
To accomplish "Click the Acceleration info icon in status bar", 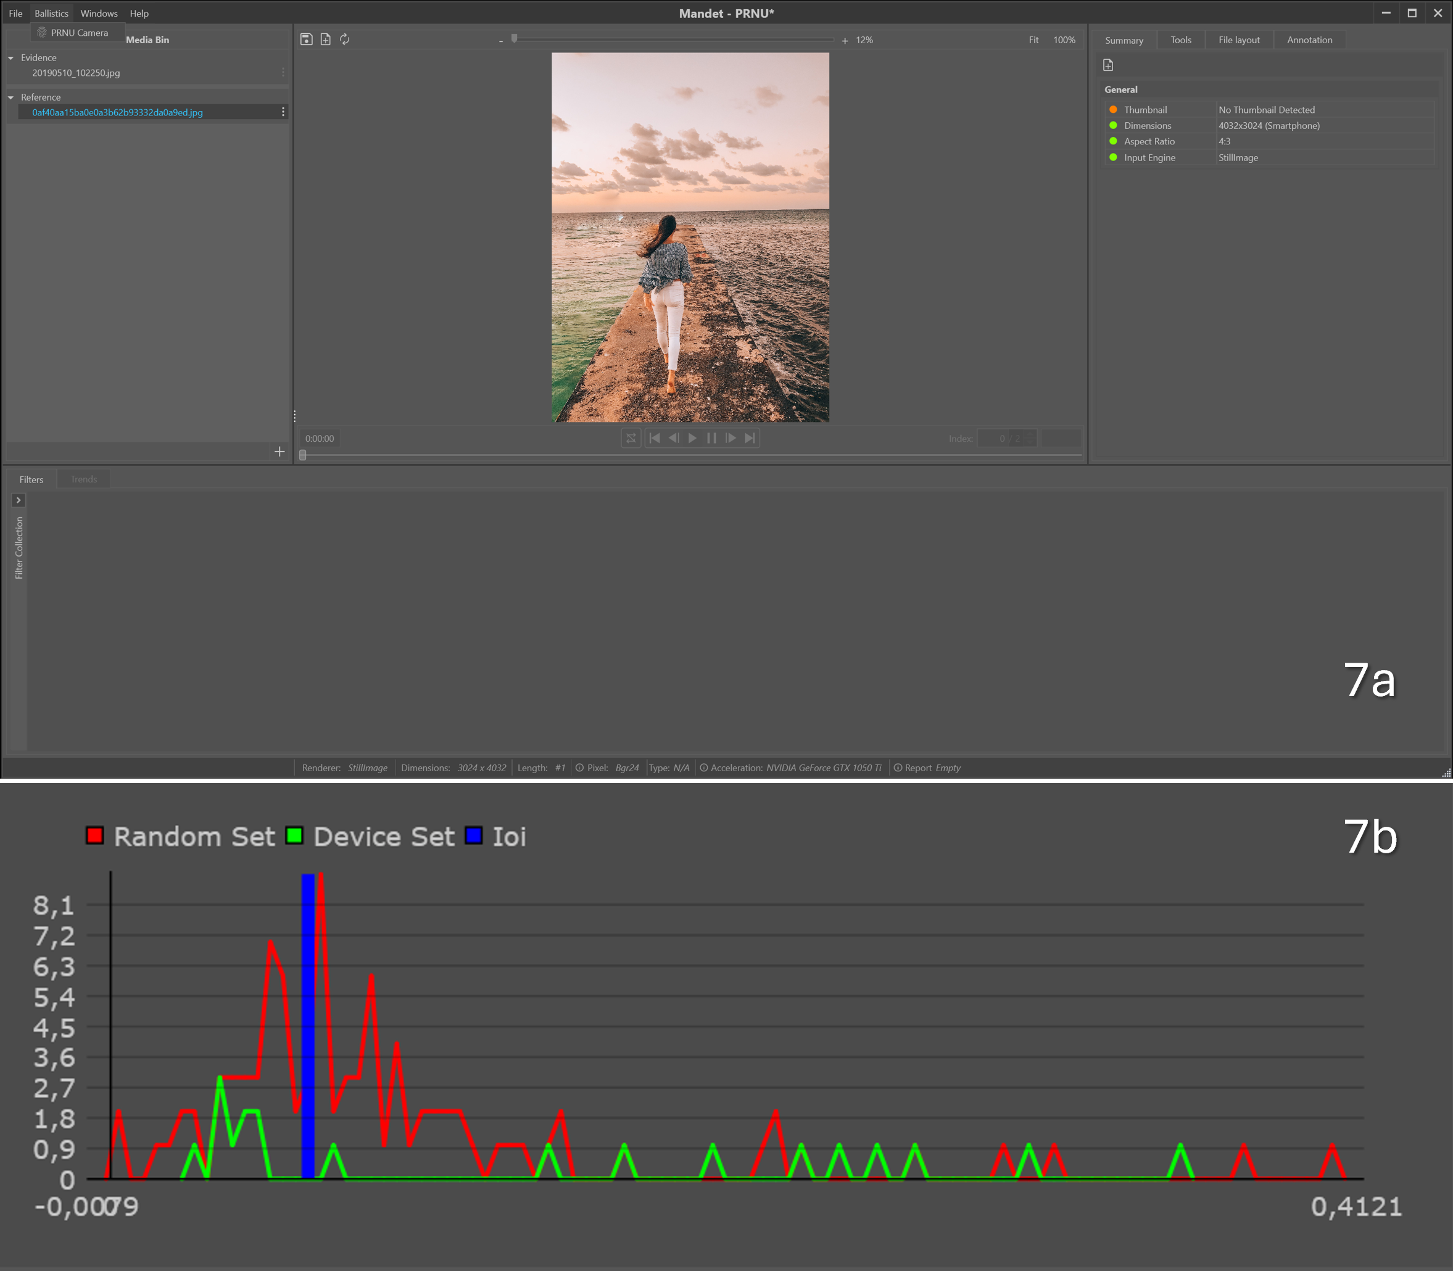I will click(x=704, y=768).
